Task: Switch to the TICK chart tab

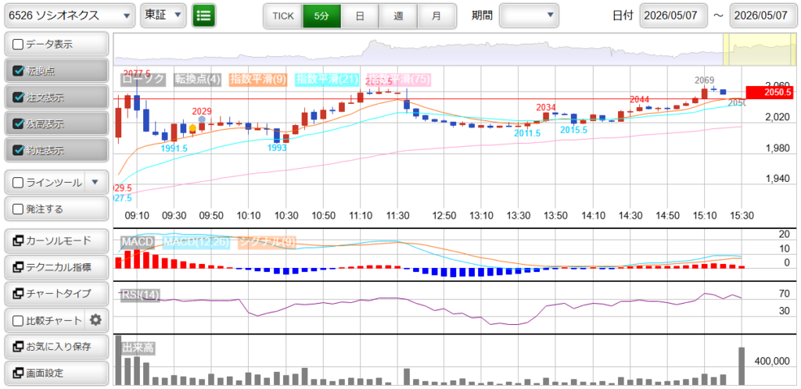Action: click(x=283, y=16)
